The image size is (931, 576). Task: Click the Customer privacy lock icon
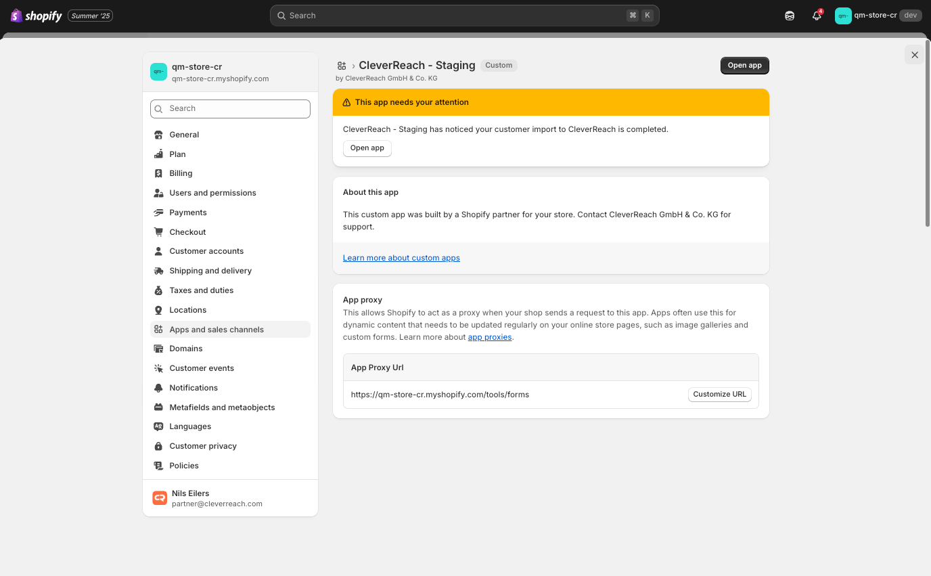coord(158,446)
